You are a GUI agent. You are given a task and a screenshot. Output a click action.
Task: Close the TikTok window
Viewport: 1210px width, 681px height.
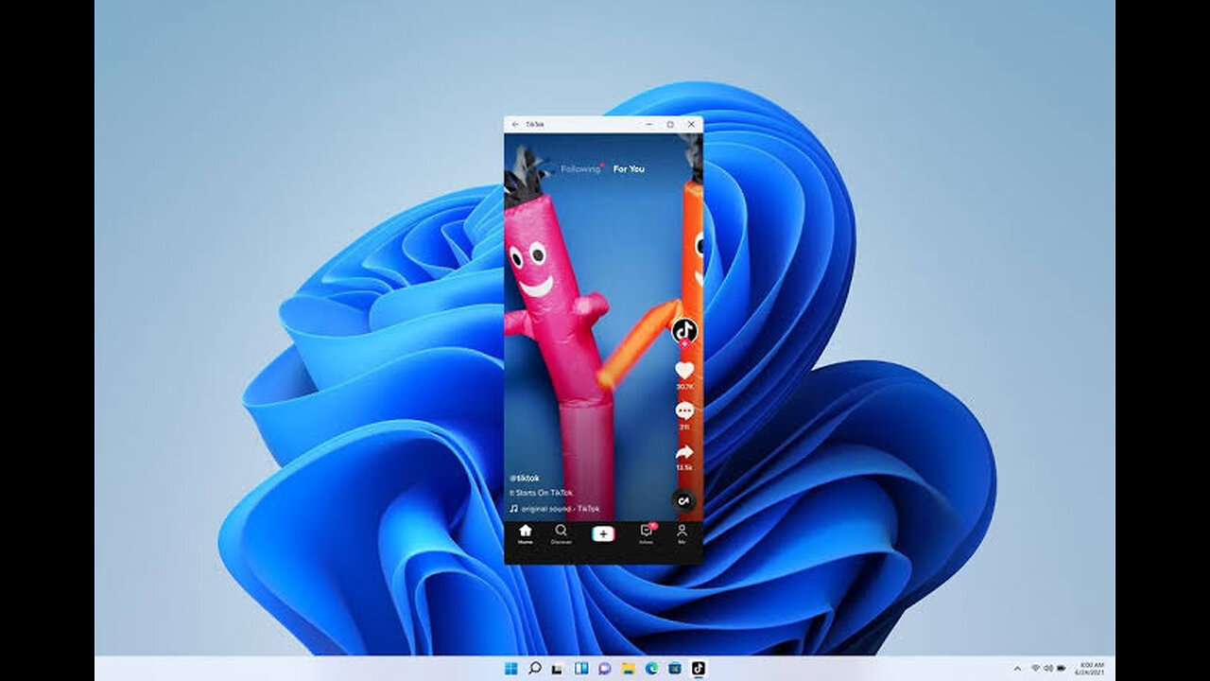[x=692, y=124]
